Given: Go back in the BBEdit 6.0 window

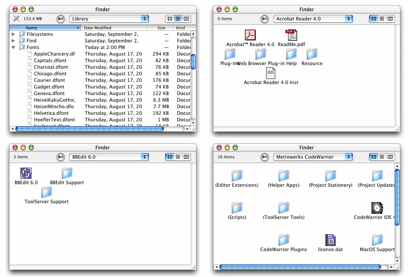Looking at the screenshot, I should 61,157.
